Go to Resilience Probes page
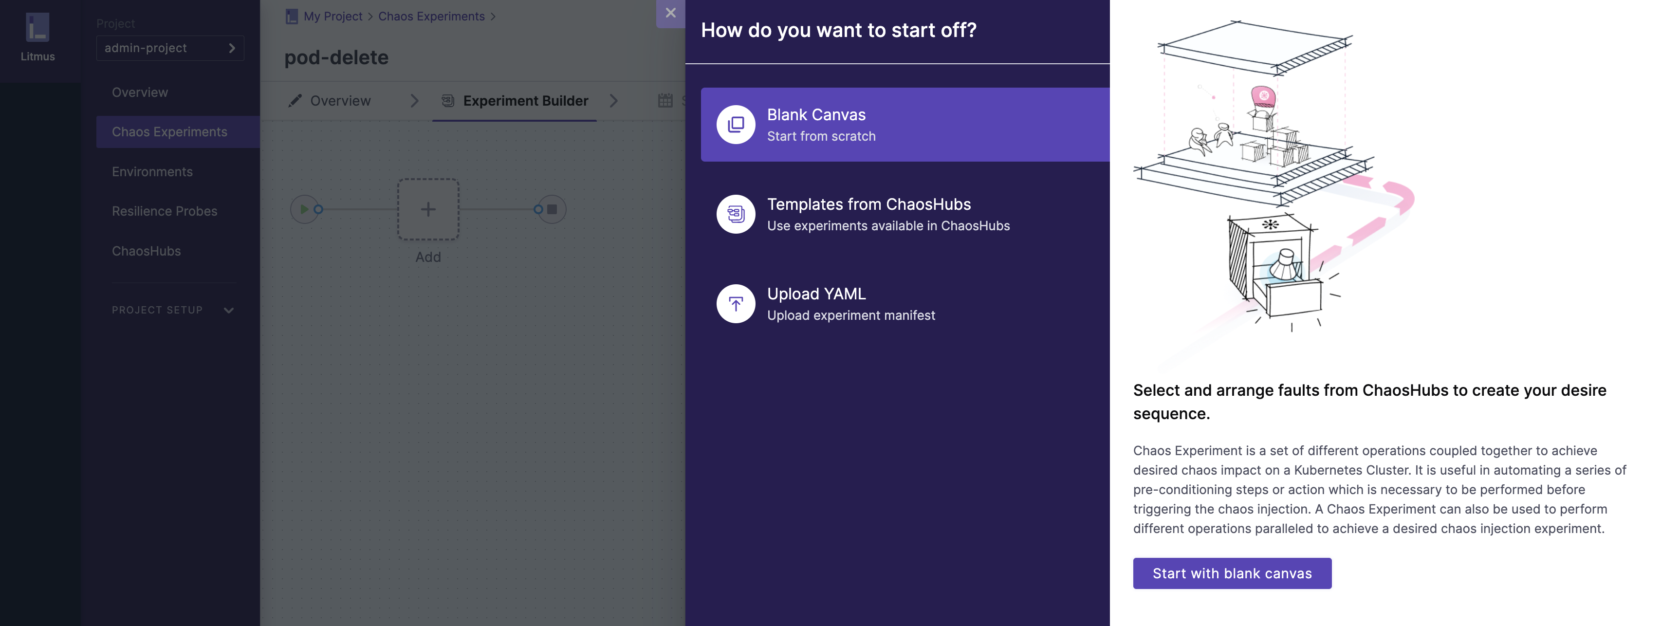This screenshot has height=626, width=1661. (x=165, y=211)
